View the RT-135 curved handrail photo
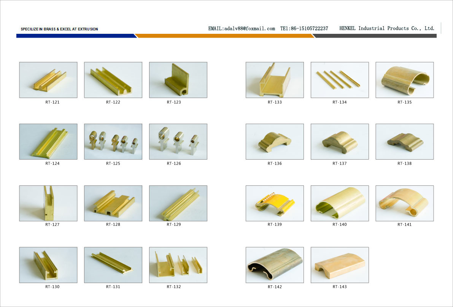Image resolution: width=453 pixels, height=307 pixels. point(405,80)
